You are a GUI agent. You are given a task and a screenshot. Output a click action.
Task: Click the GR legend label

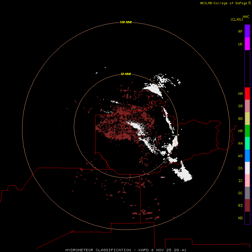point(240,106)
